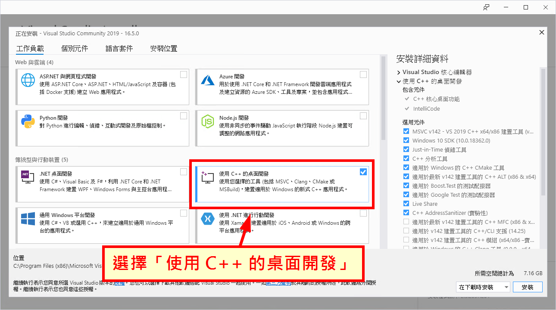This screenshot has width=556, height=310.
Task: Click the C++ desktop development monitor icon
Action: click(x=208, y=177)
